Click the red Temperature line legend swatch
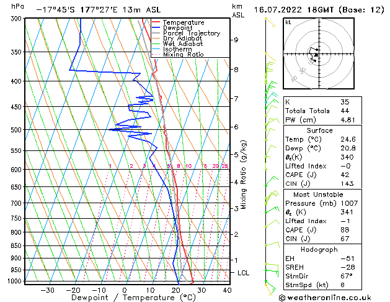 (156, 23)
